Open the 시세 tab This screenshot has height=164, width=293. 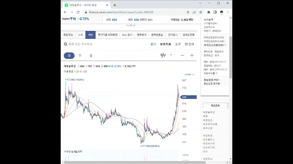pyautogui.click(x=81, y=35)
